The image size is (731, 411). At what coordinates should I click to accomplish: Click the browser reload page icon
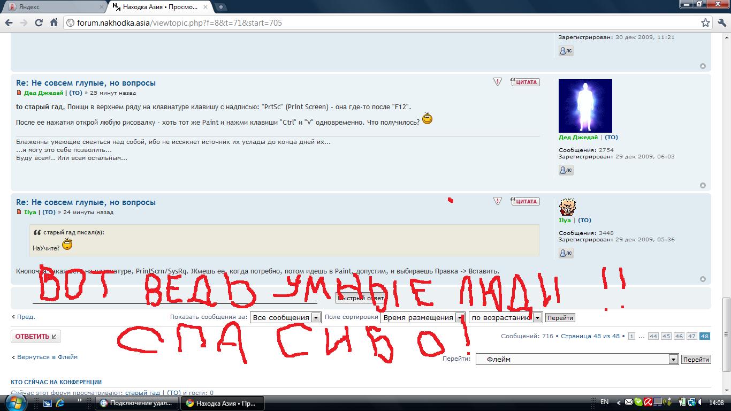(39, 22)
